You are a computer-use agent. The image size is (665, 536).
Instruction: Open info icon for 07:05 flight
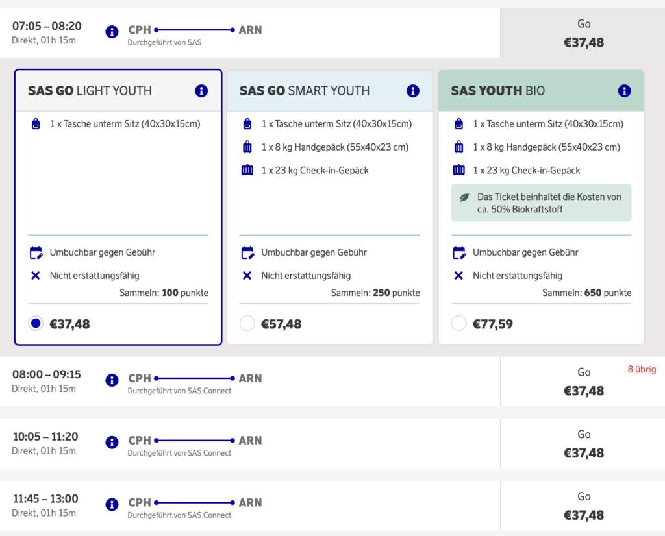tap(112, 32)
